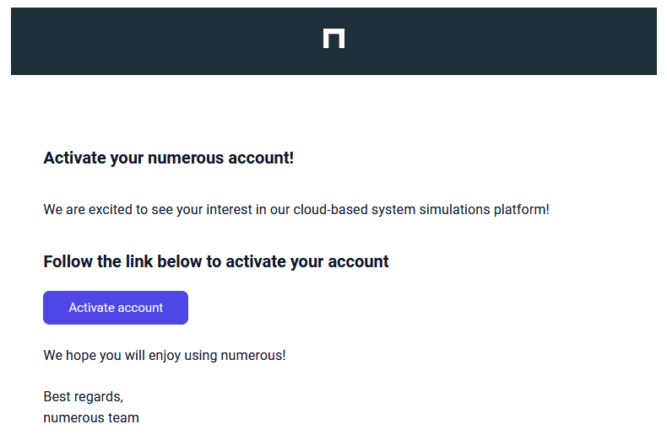Click the dark header banner left of logo
This screenshot has width=667, height=435.
click(160, 40)
